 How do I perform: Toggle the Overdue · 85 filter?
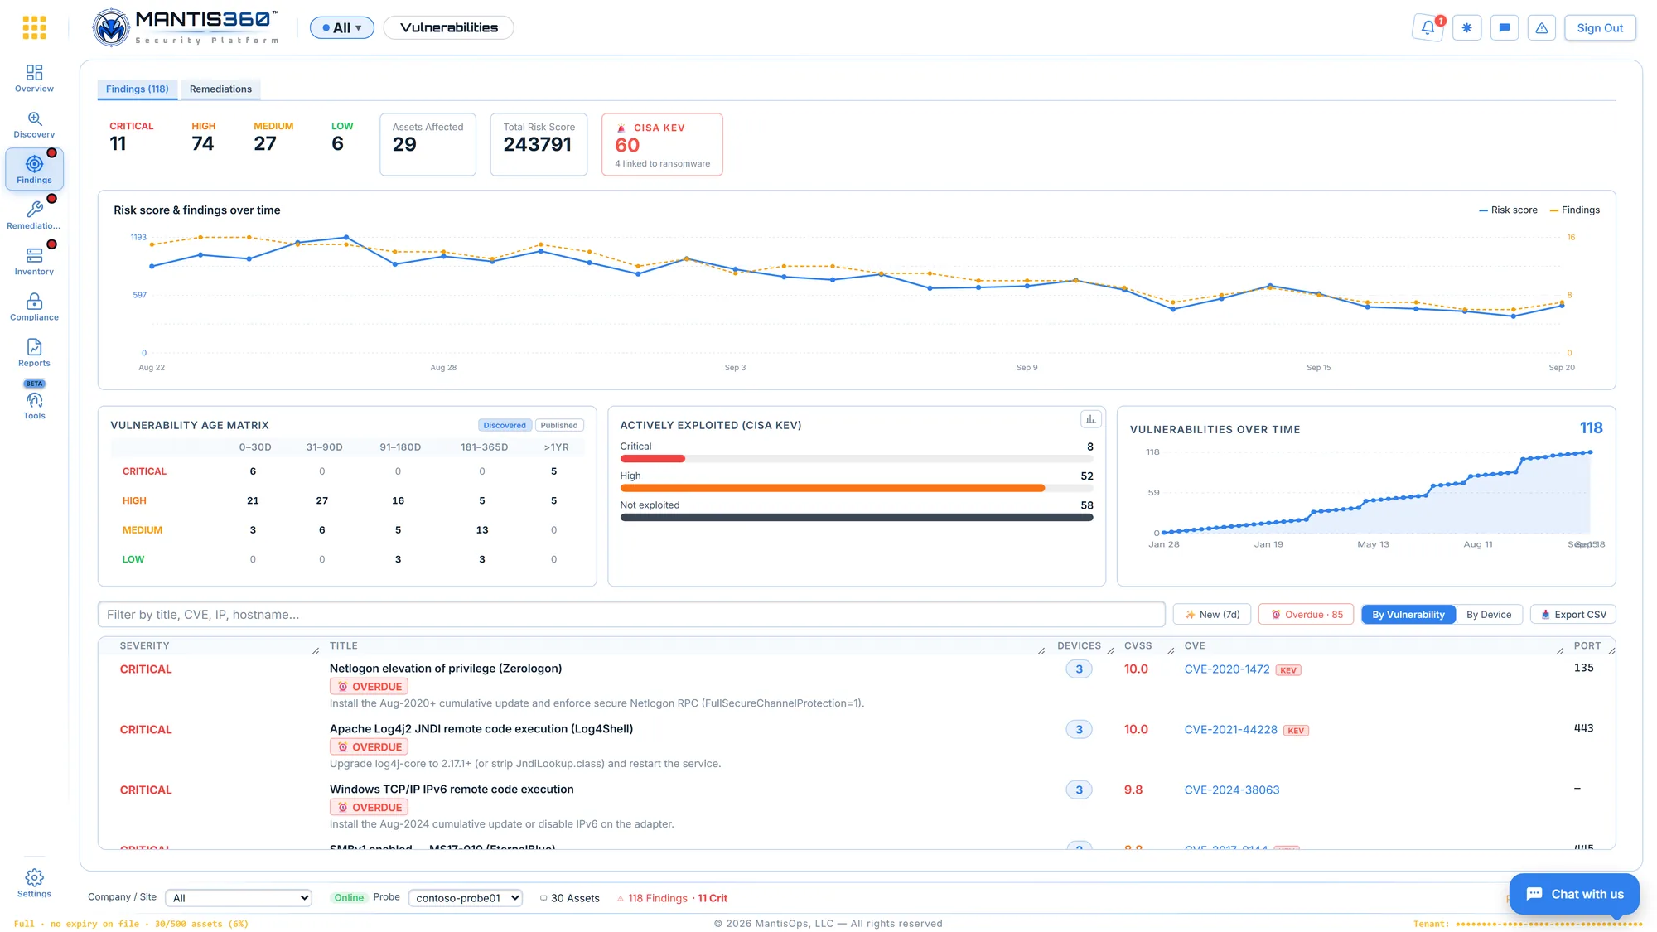click(x=1307, y=615)
